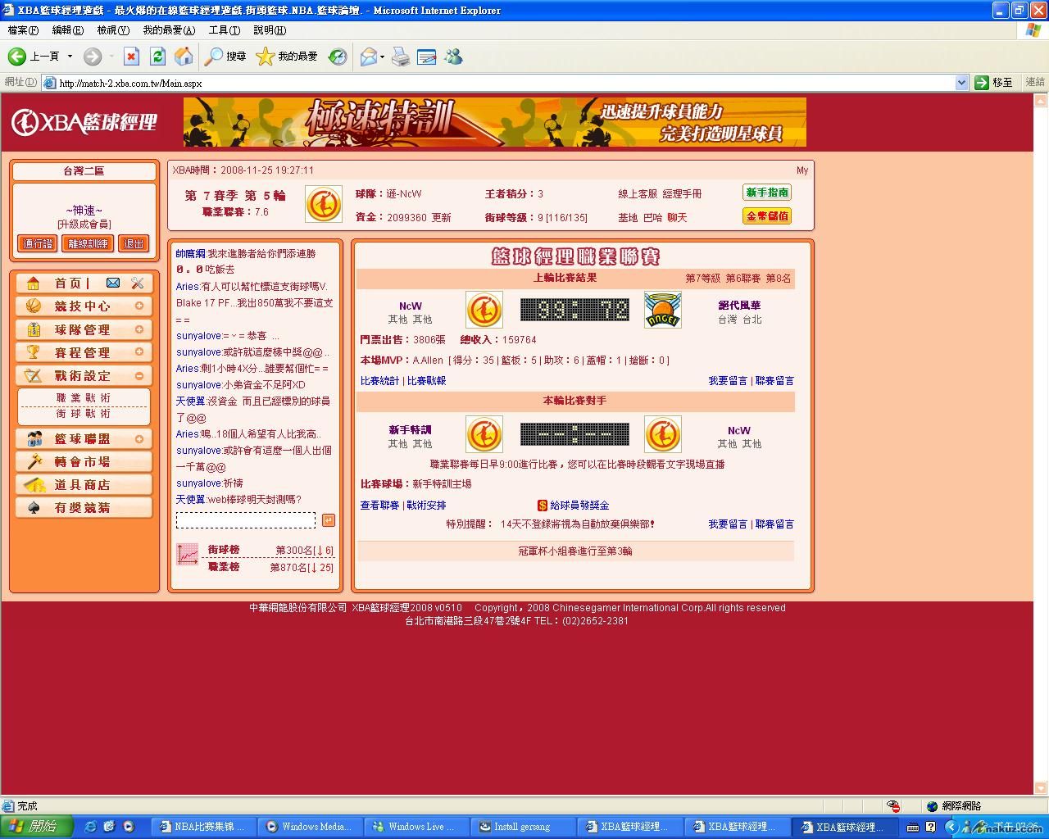This screenshot has height=839, width=1049.
Task: Open the 查看聯賽 link
Action: pos(379,506)
